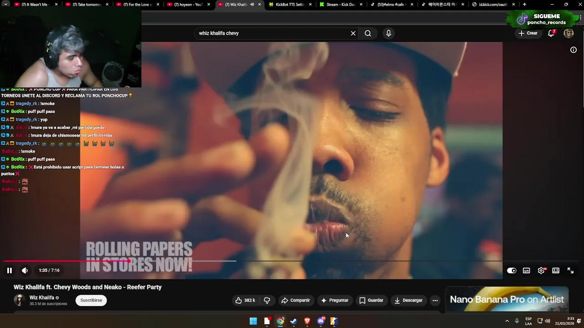Mute the Wiz Khalifa tab audio icon

coord(252,5)
